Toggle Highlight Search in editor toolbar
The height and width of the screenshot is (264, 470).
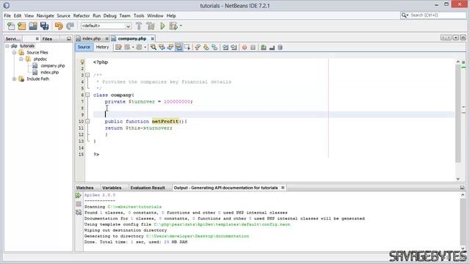178,47
